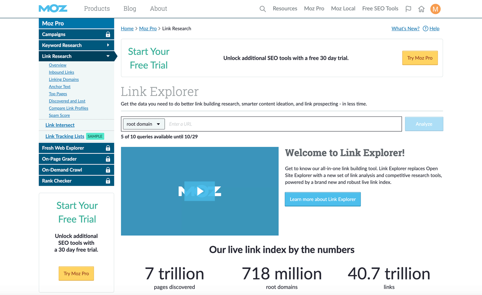Go to Blog in the header
The image size is (482, 295).
(x=130, y=8)
